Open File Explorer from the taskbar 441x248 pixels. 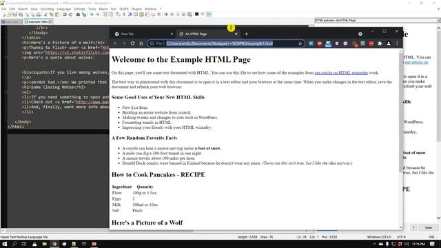click(x=44, y=244)
